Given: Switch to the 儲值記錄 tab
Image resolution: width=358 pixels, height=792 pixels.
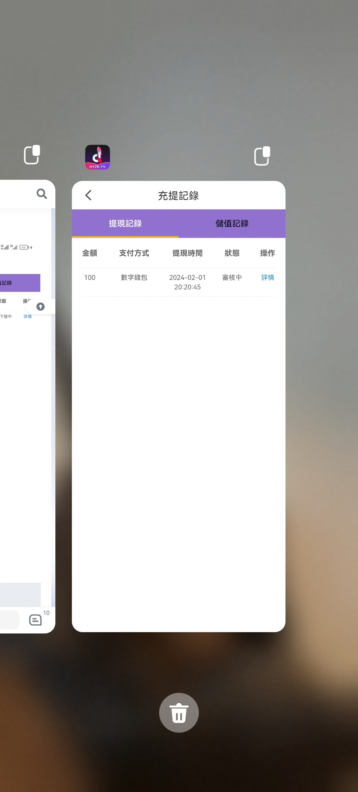Looking at the screenshot, I should (232, 224).
